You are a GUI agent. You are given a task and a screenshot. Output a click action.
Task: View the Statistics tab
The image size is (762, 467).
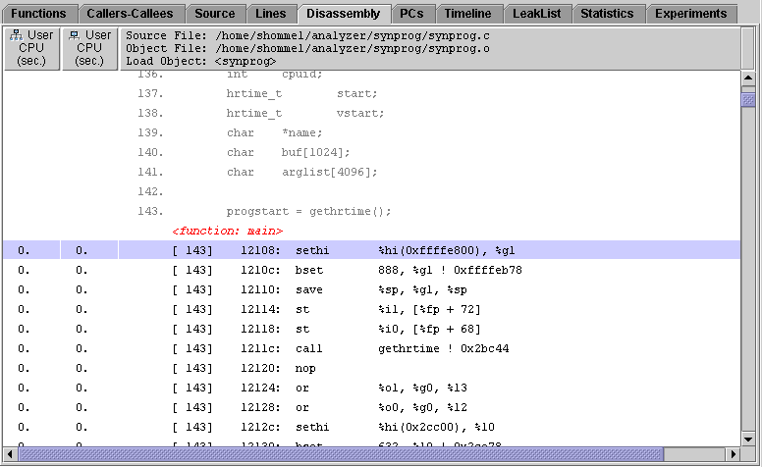click(x=608, y=14)
